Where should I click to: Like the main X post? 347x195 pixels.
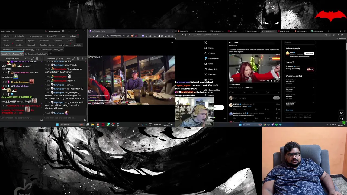click(255, 92)
